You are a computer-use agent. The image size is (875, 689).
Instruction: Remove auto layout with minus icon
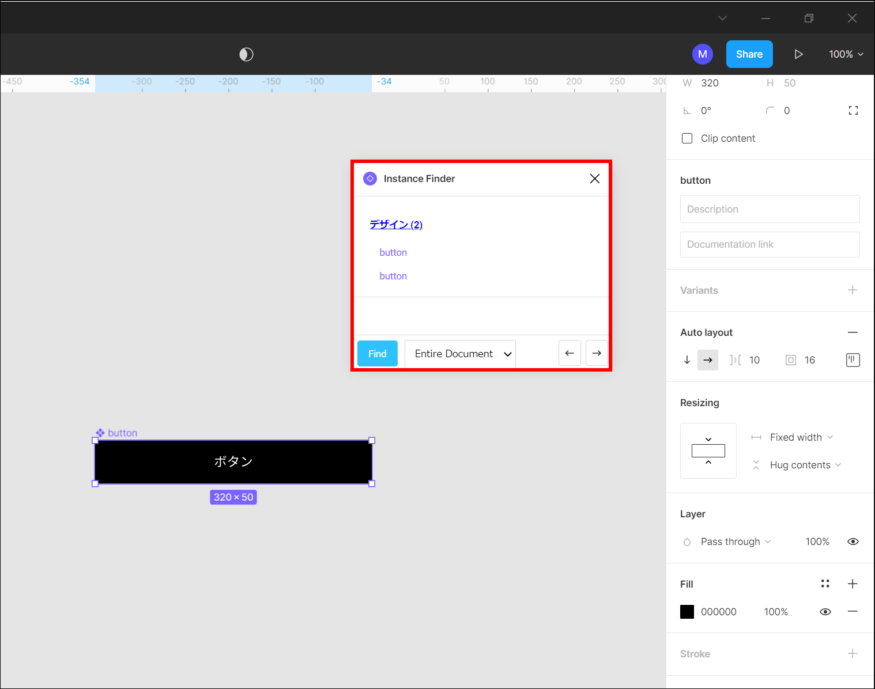coord(853,332)
